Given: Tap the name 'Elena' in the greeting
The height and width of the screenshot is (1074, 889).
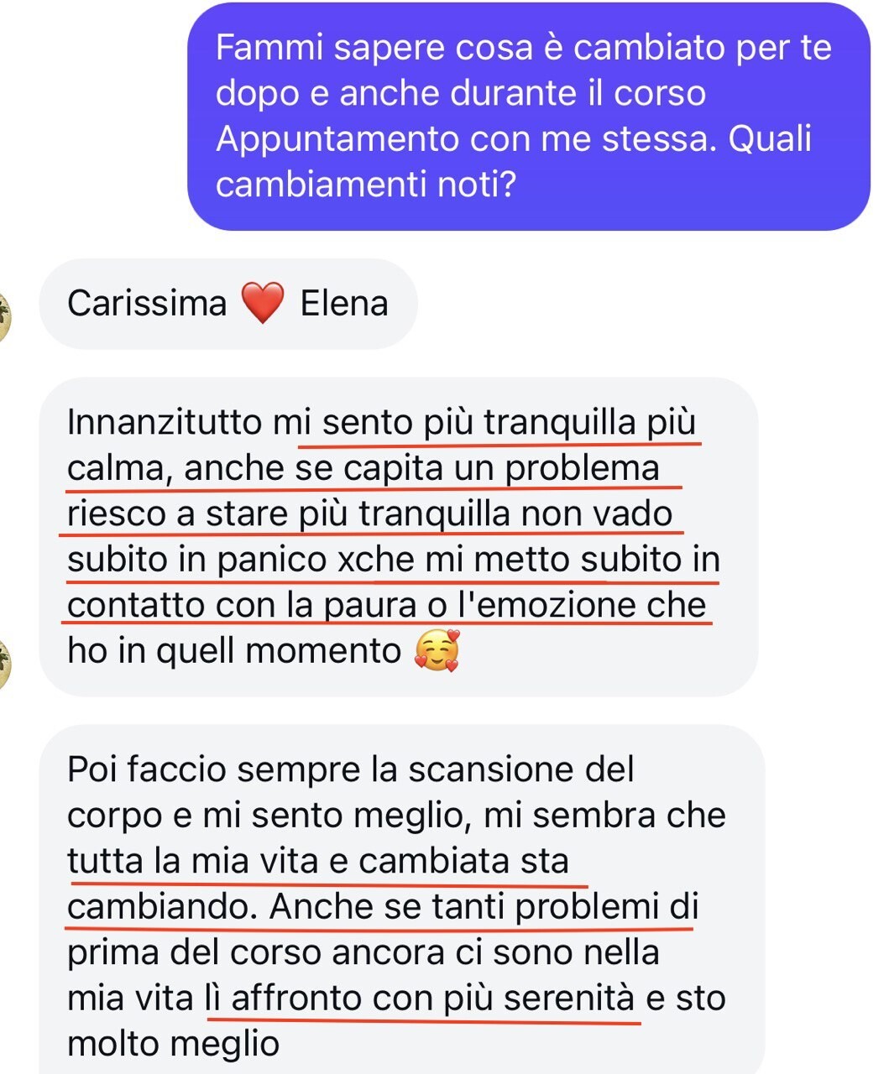Looking at the screenshot, I should (x=344, y=304).
